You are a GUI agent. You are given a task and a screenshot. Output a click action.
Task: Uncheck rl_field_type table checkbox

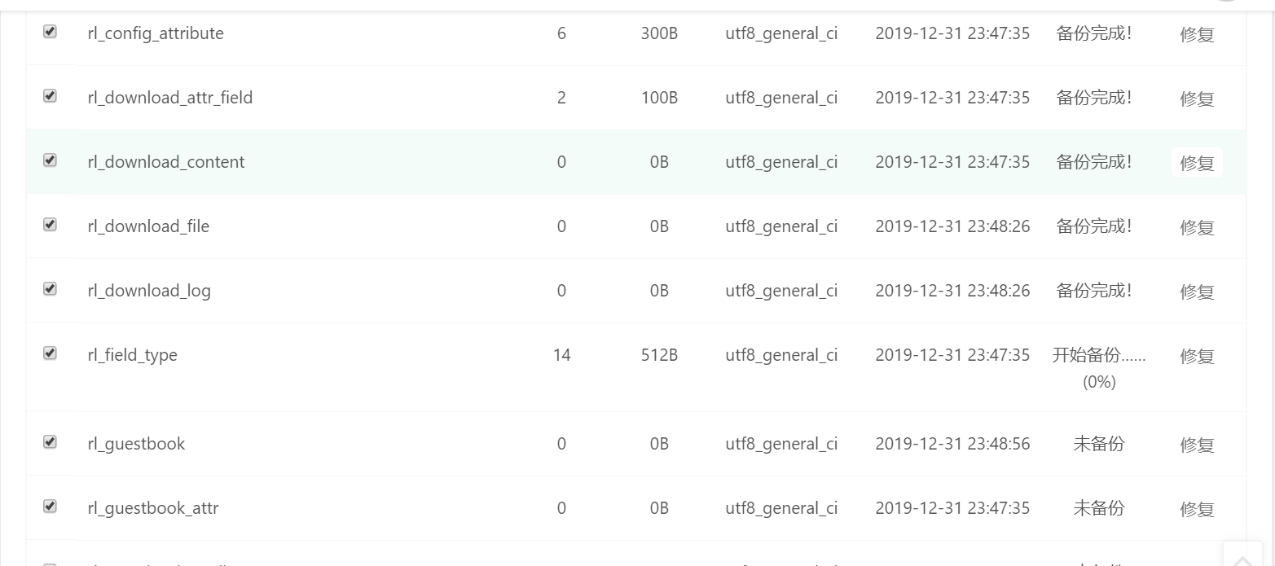(50, 353)
